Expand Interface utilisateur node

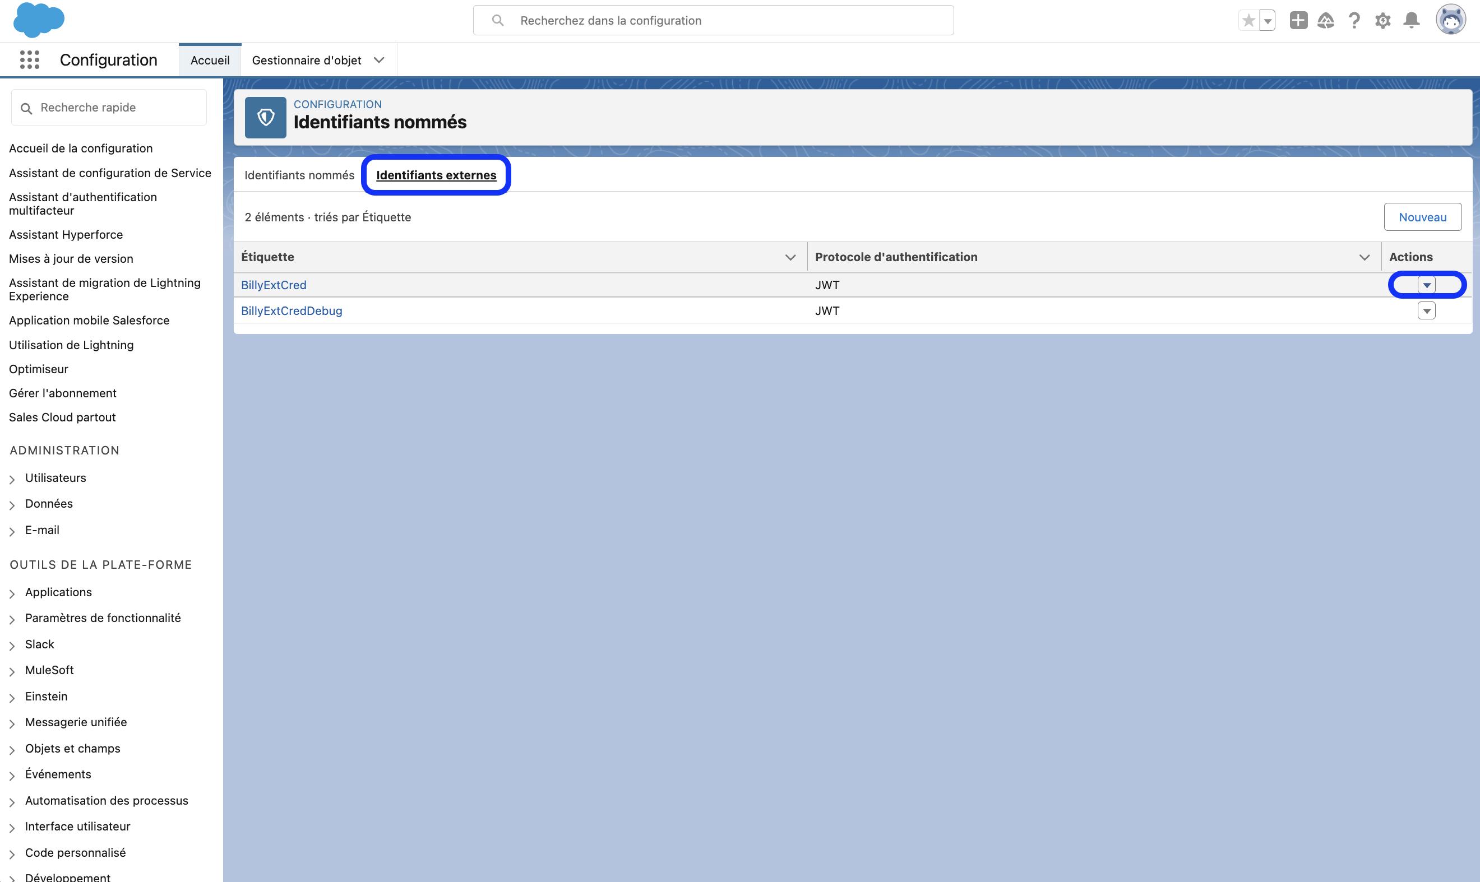click(12, 828)
